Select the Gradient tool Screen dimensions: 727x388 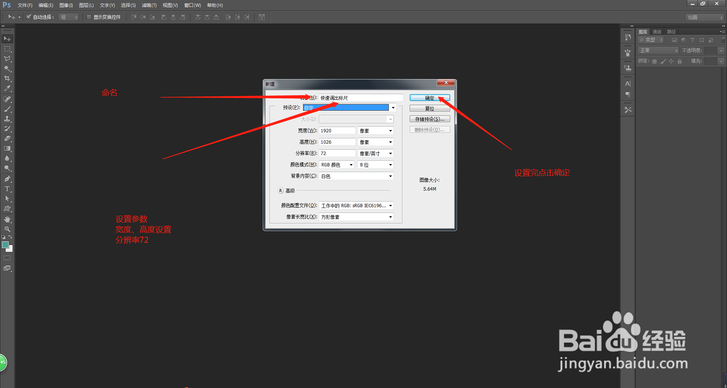(7, 148)
